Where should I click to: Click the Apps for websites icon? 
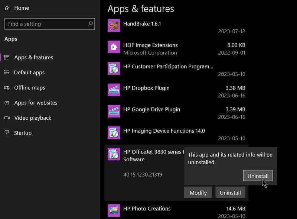[x=7, y=103]
